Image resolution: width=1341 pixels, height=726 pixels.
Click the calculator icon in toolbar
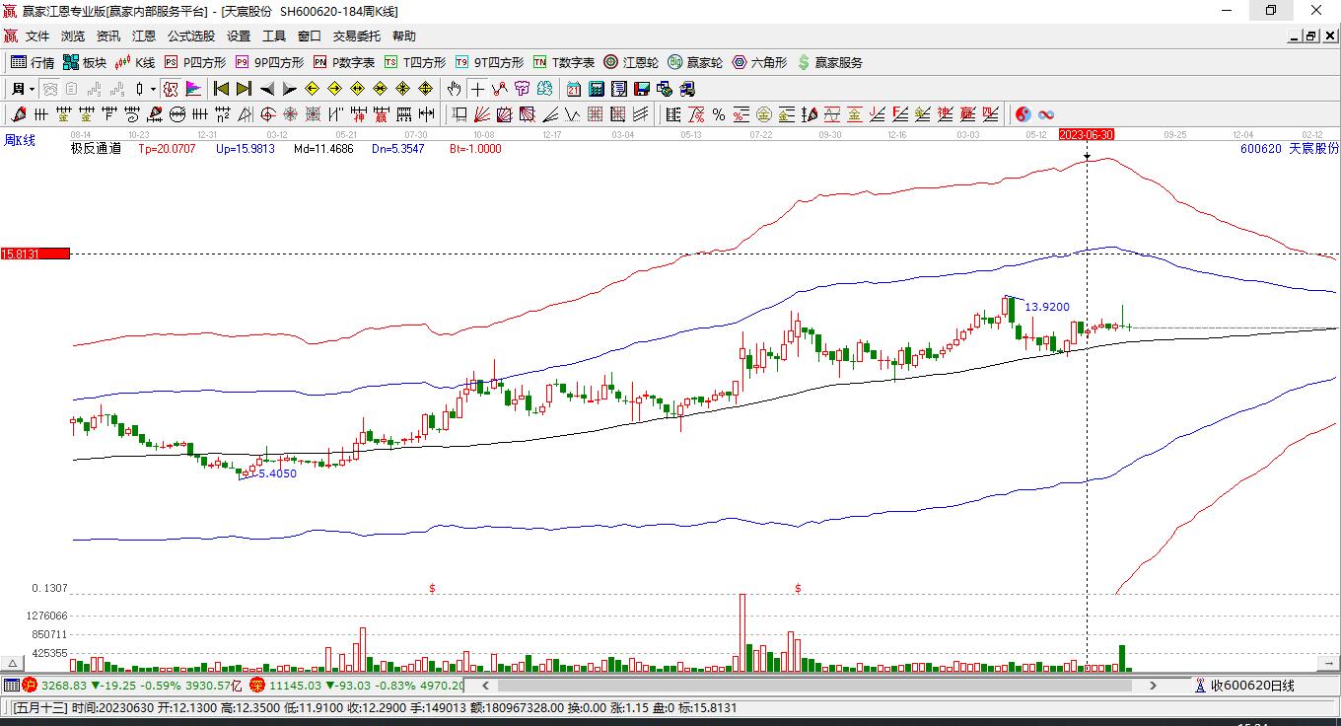[596, 89]
